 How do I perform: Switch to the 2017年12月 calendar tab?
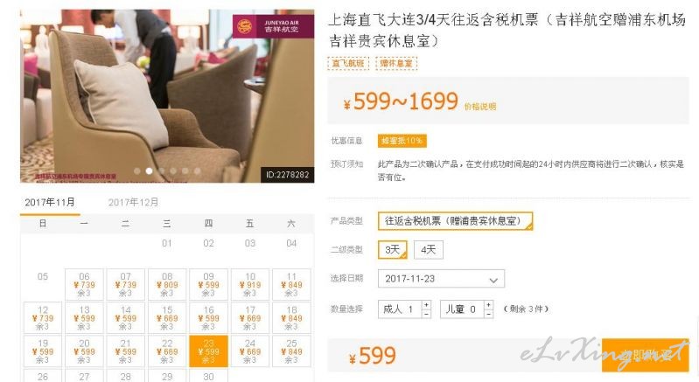click(133, 203)
